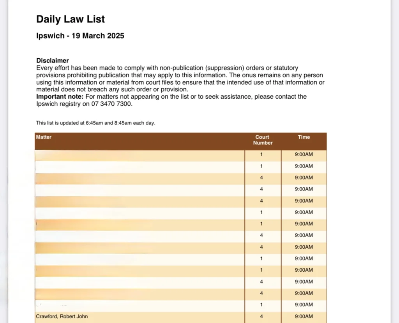This screenshot has width=399, height=323.
Task: Click the bold Important note label
Action: click(x=60, y=96)
